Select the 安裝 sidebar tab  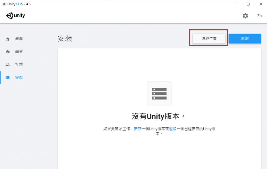click(19, 78)
